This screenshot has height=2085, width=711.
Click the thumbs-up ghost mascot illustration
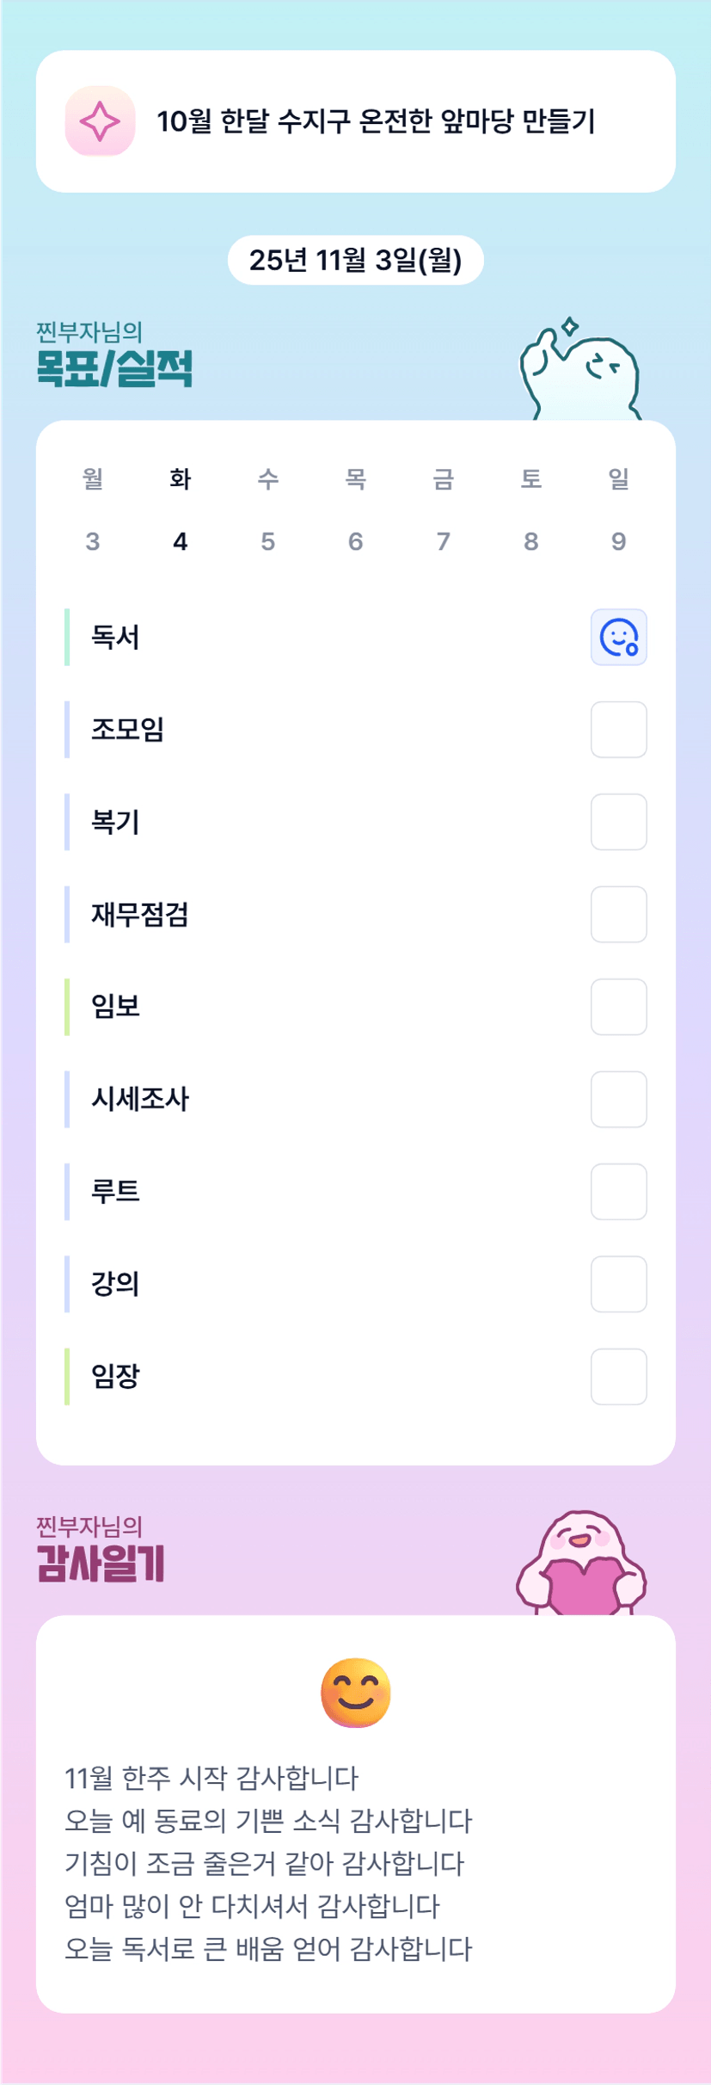point(579,372)
